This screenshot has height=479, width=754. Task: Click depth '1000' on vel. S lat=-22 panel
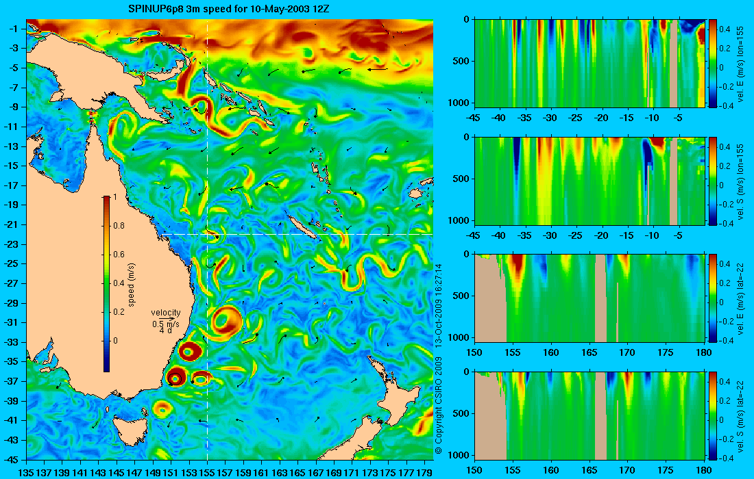(460, 456)
